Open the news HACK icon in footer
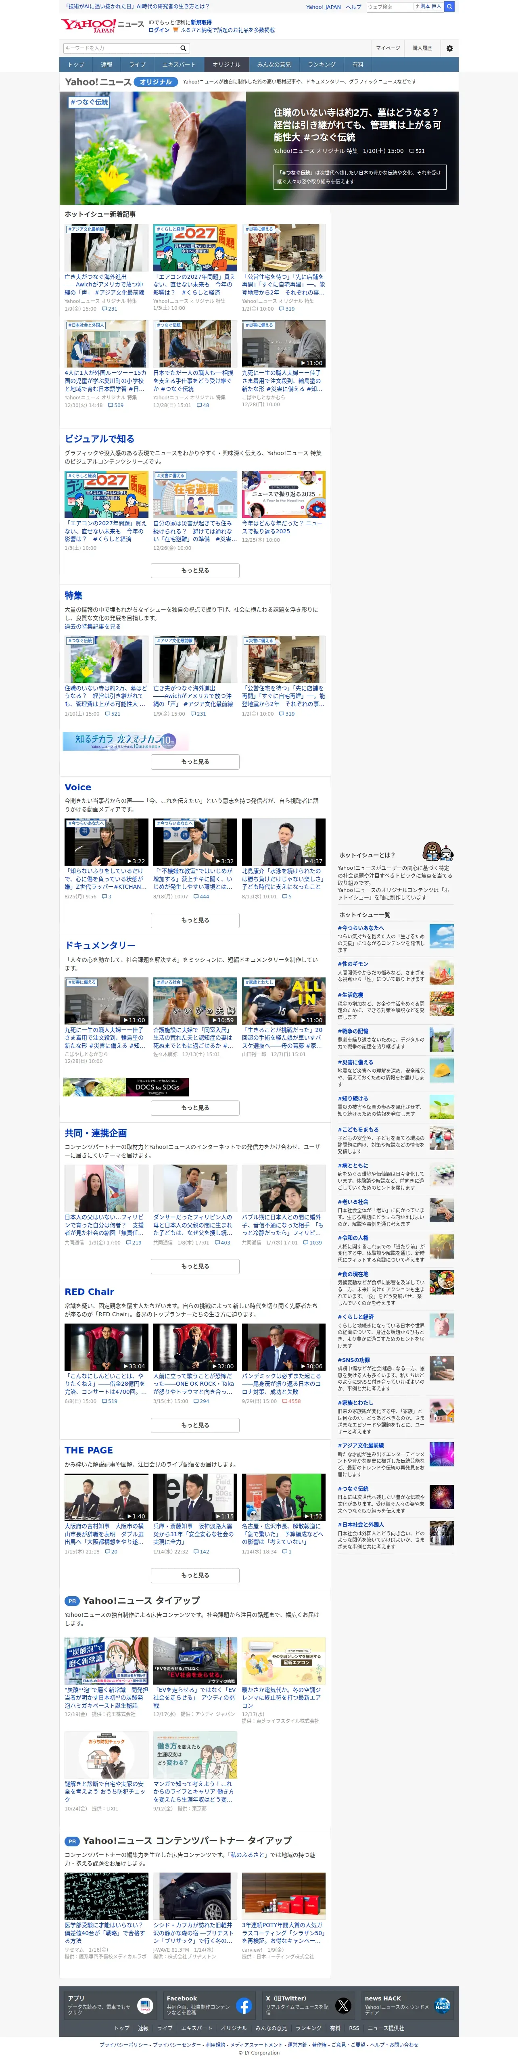The image size is (518, 2065). (442, 2006)
